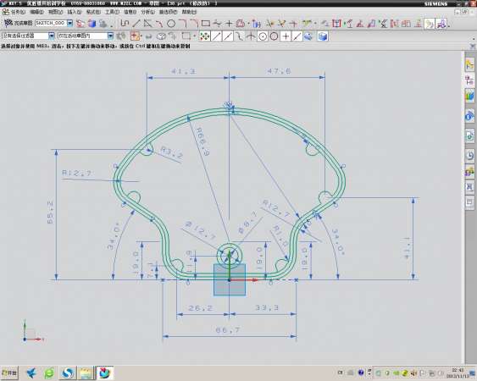Screen dimensions: 477x381
Task: Select the Circle sketch tool
Action: pyautogui.click(x=171, y=23)
